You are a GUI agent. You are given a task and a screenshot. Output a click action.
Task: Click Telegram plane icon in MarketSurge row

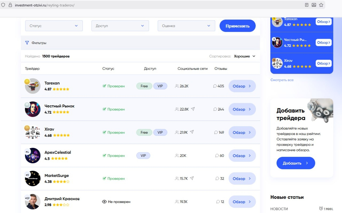pyautogui.click(x=192, y=178)
